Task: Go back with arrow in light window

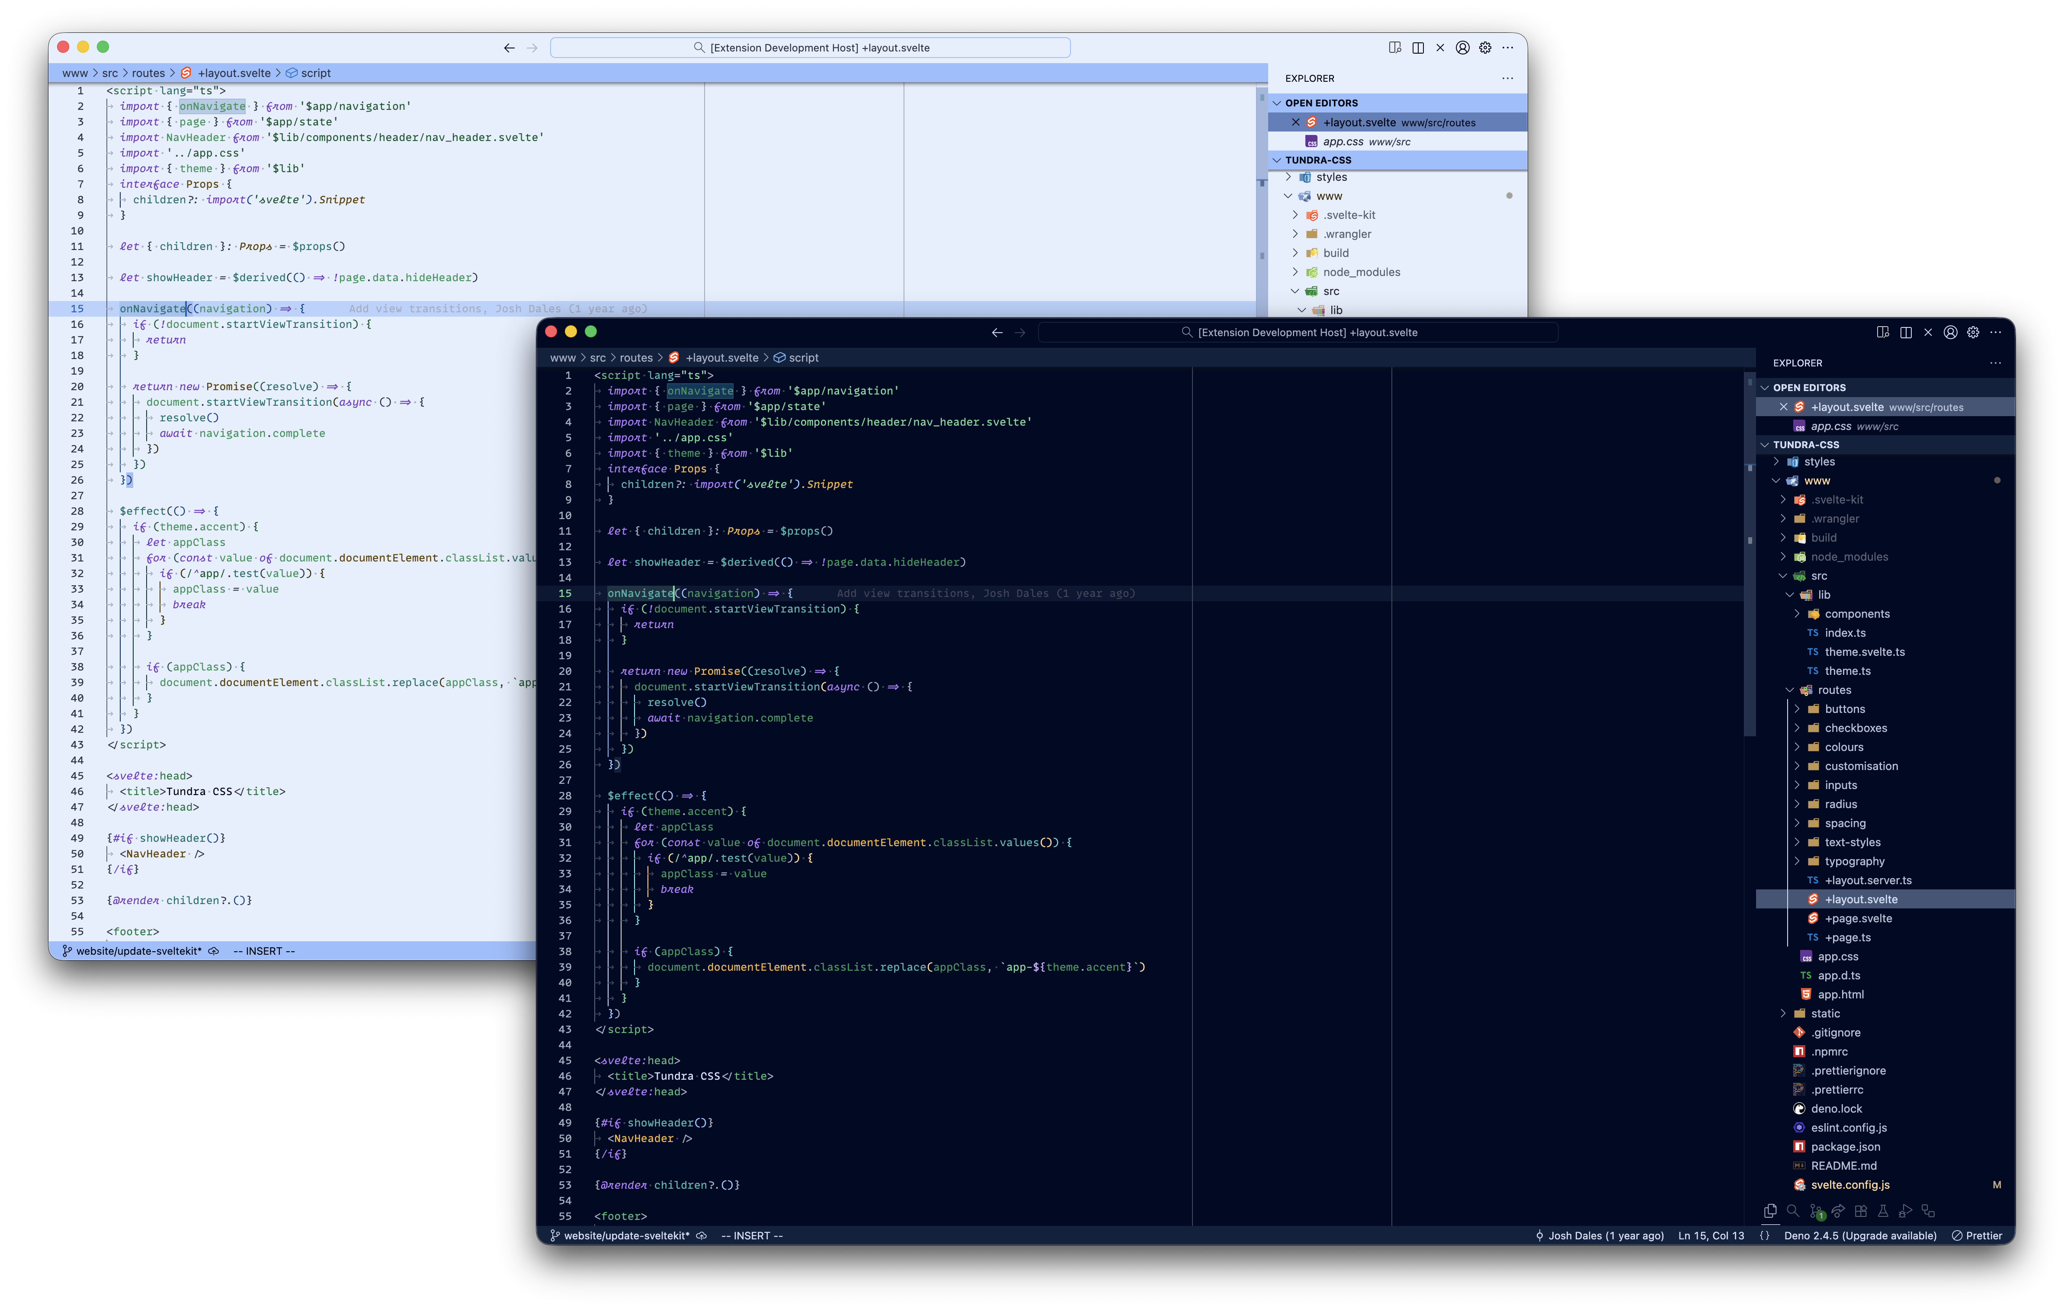Action: point(509,48)
